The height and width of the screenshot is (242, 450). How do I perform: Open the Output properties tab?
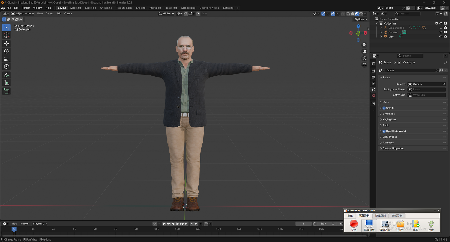[373, 77]
